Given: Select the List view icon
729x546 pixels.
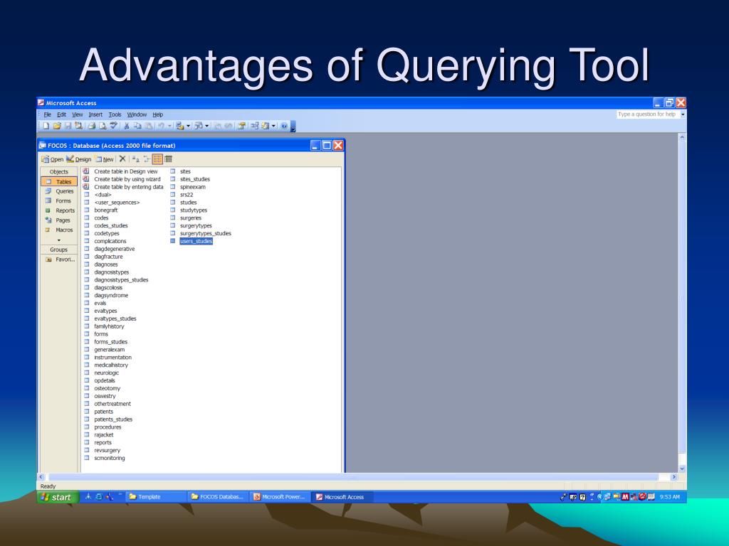Looking at the screenshot, I should (x=157, y=159).
